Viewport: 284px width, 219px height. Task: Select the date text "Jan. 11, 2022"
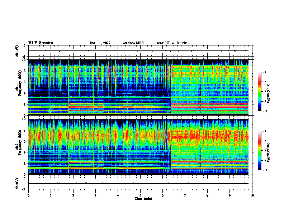(x=100, y=43)
